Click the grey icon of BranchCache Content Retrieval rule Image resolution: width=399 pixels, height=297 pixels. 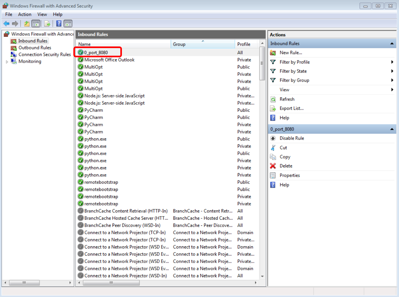81,211
